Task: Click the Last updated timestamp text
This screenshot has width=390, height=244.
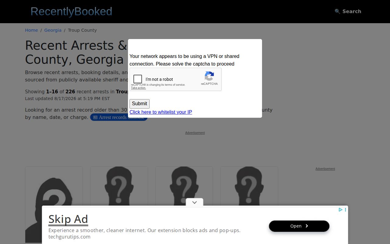Action: (67, 99)
